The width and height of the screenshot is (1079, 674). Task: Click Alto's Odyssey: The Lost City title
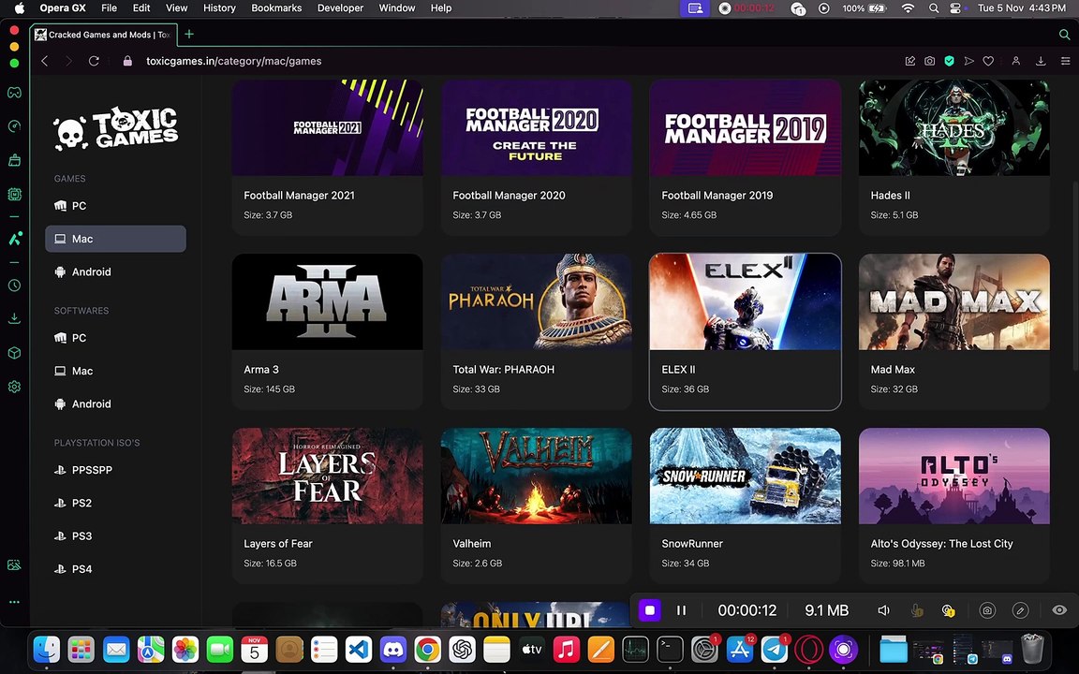tap(941, 543)
